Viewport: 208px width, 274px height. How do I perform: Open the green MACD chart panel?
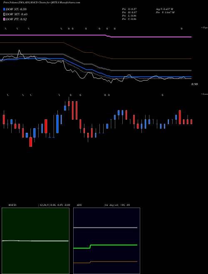pos(35,241)
